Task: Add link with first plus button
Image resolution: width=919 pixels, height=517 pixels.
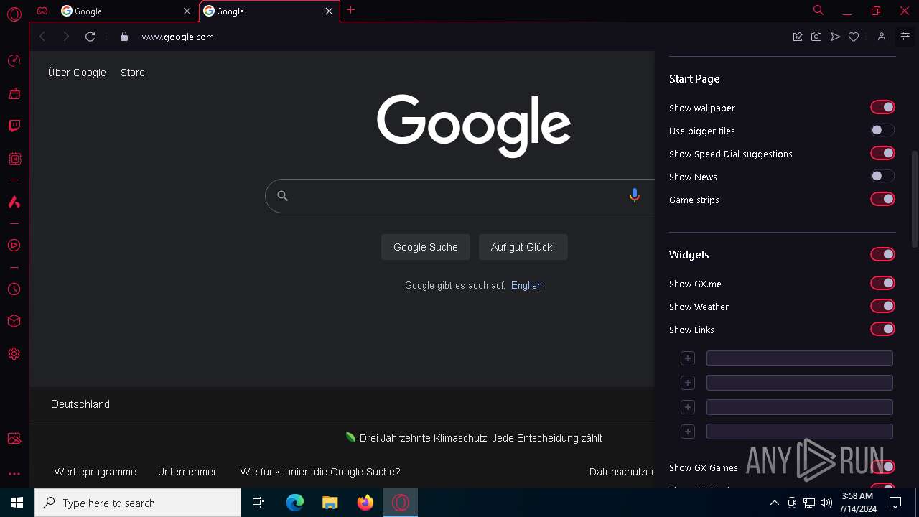Action: point(687,358)
